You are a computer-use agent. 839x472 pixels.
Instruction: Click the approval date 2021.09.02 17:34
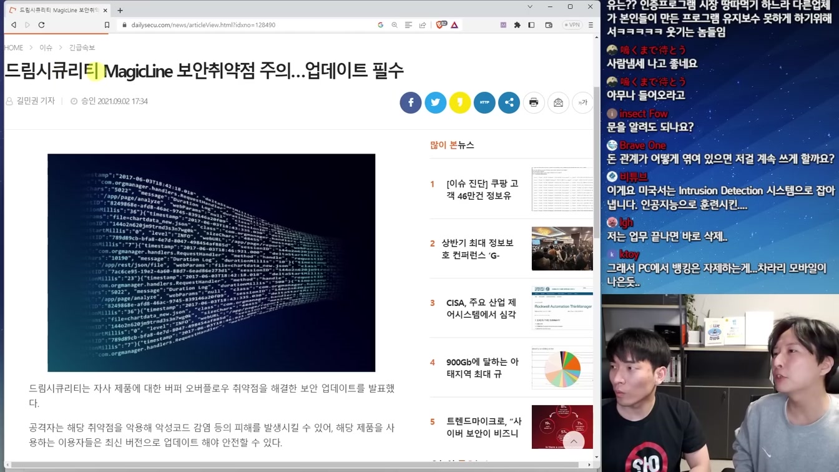[114, 101]
